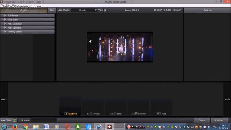Expand the Hue/Saturation scope
The width and height of the screenshot is (231, 130).
[x=27, y=24]
